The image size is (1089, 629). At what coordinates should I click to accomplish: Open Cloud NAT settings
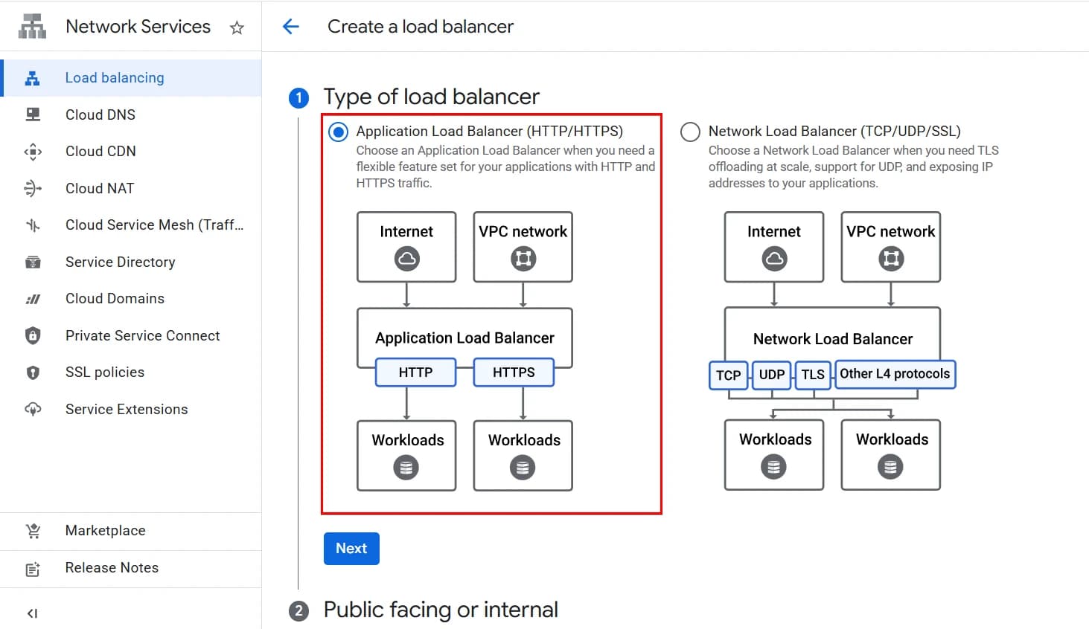[99, 188]
